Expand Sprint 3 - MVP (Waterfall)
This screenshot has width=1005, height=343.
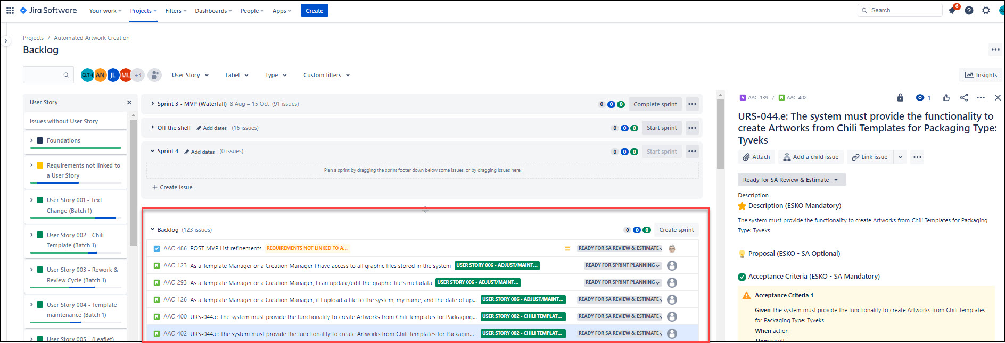(153, 104)
